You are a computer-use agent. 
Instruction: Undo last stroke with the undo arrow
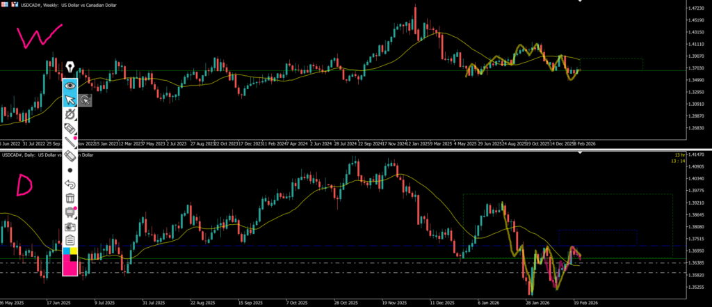tap(70, 184)
